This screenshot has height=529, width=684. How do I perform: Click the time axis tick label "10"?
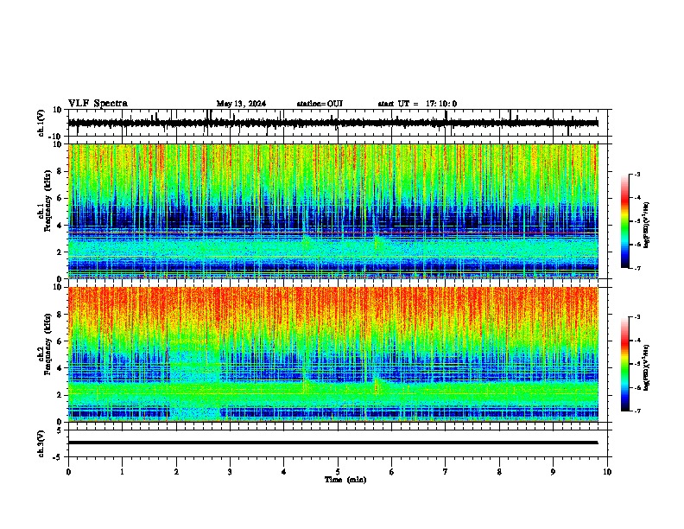click(x=607, y=472)
